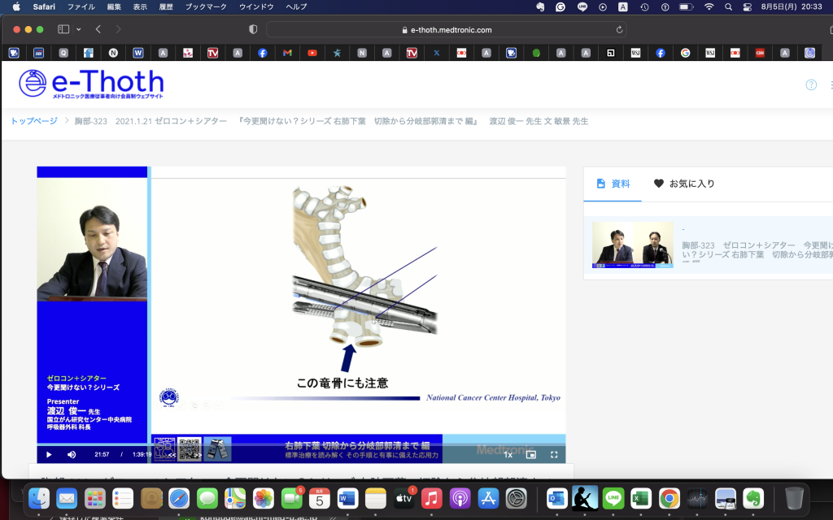Click the Safari privacy shield icon
The height and width of the screenshot is (520, 833).
(x=253, y=29)
